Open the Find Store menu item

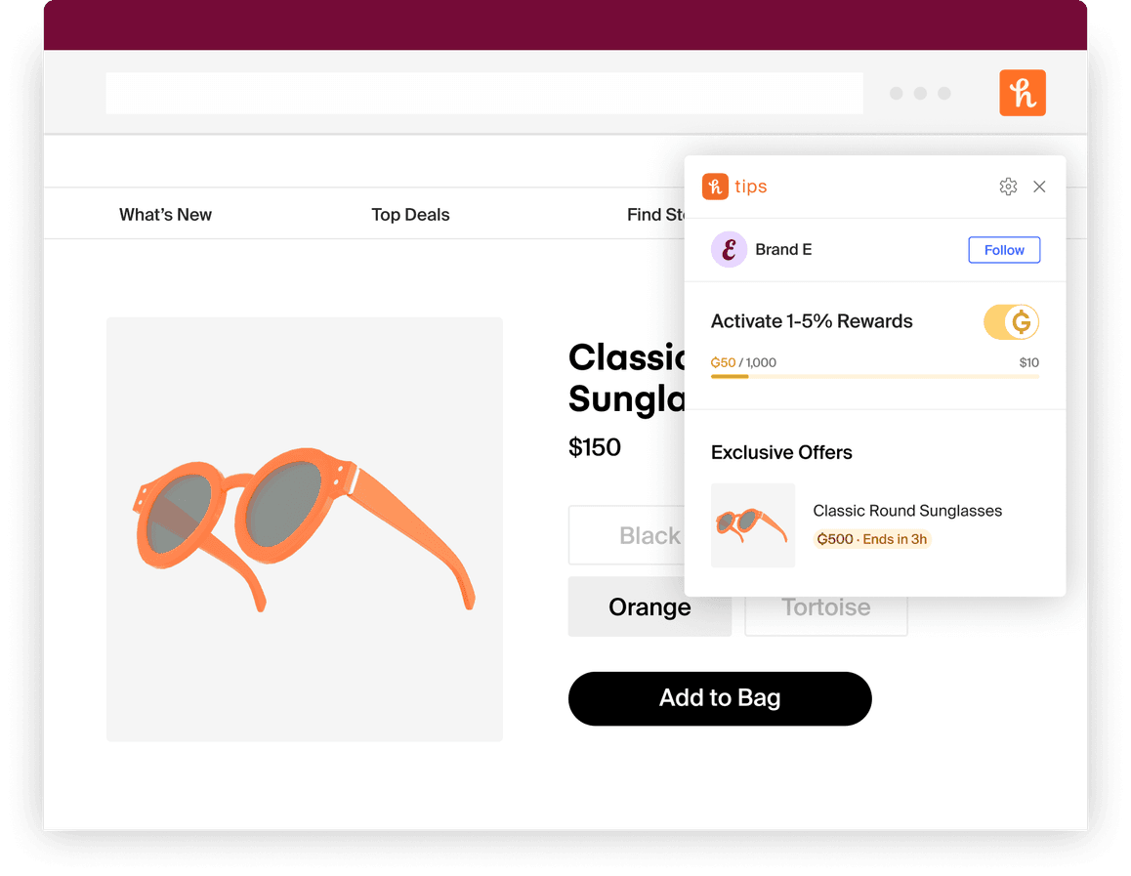coord(655,215)
